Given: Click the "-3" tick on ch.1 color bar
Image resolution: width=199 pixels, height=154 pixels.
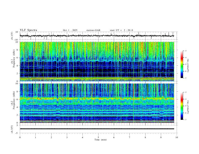Looking at the screenshot, I should (185, 51).
